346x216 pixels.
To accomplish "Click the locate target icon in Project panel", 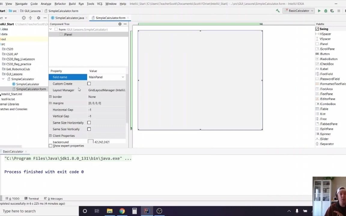I will (24, 18).
